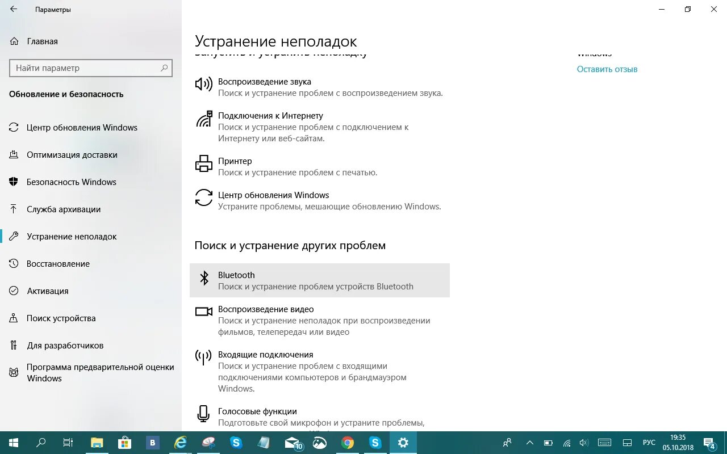The height and width of the screenshot is (454, 727).
Task: Select Воспроизведение видео troubleshooter
Action: click(319, 320)
